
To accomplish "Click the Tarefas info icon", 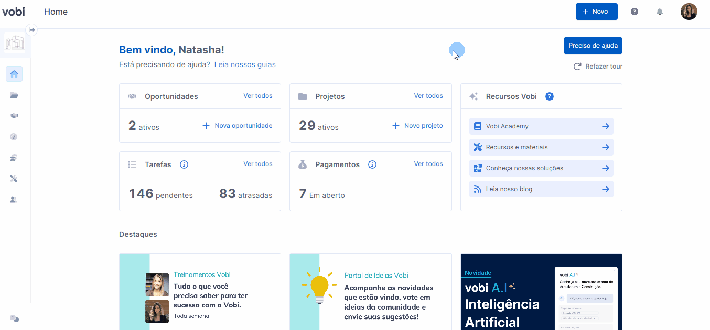I will 184,164.
